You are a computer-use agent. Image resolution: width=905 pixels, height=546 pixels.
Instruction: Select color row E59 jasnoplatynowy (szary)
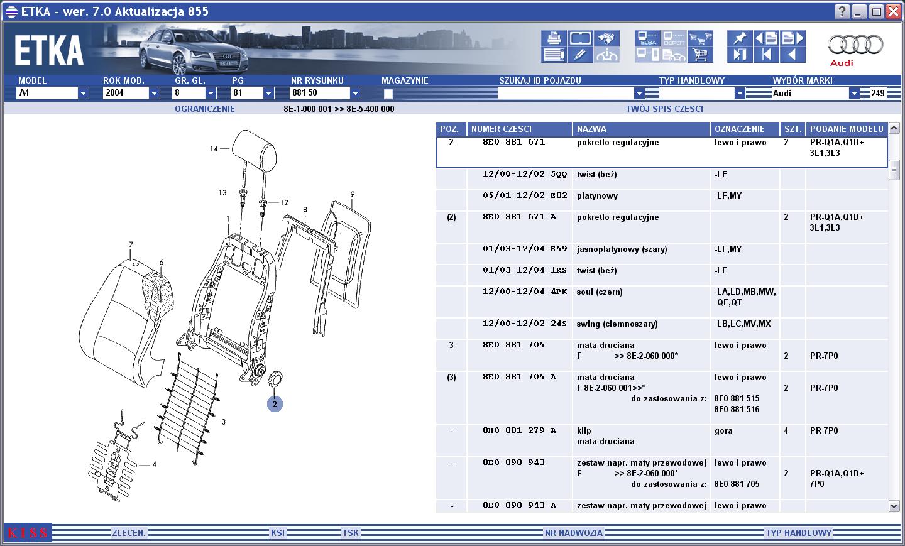662,254
